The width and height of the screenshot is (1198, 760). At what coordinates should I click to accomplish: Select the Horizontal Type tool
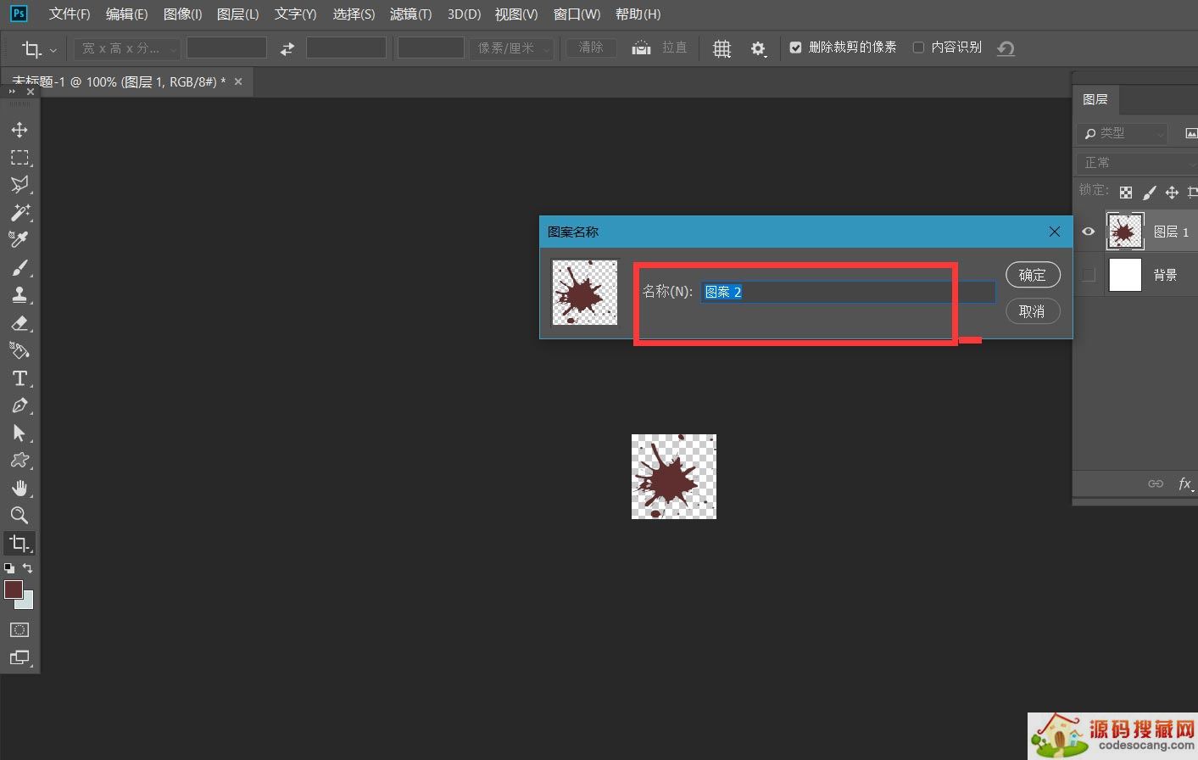pos(20,378)
